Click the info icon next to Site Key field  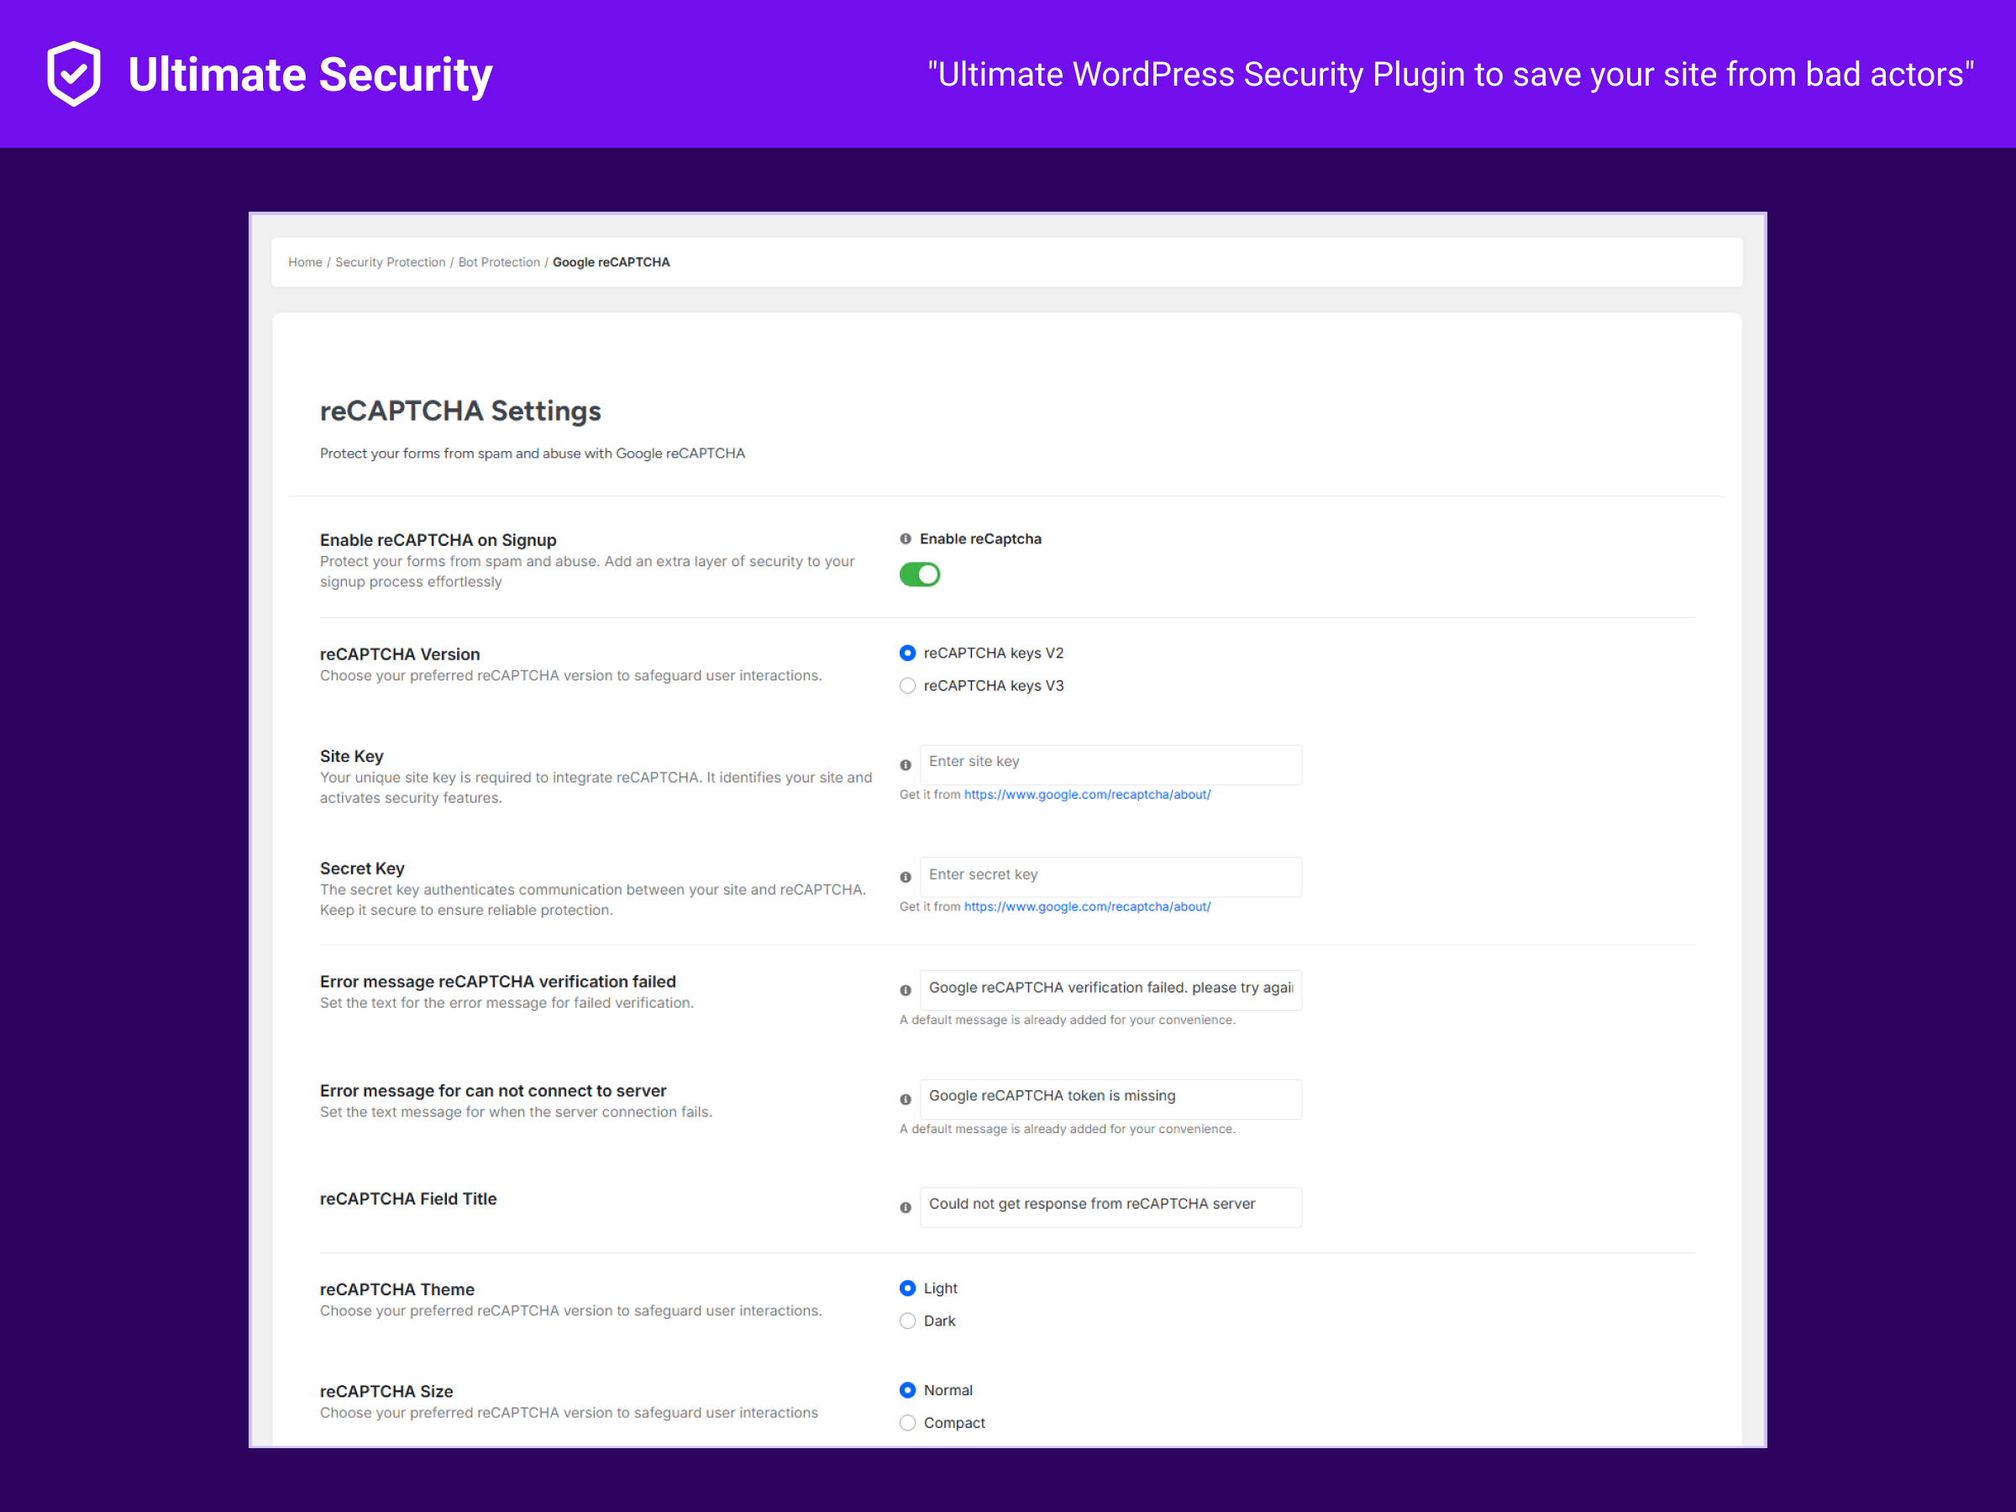[905, 764]
